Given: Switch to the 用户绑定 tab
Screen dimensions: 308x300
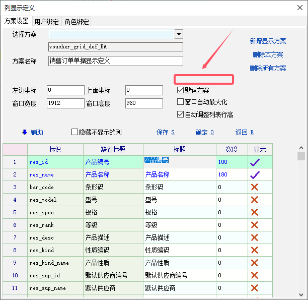Looking at the screenshot, I should 47,22.
